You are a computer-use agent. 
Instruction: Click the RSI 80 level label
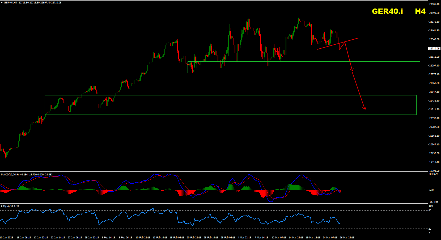pos(430,210)
